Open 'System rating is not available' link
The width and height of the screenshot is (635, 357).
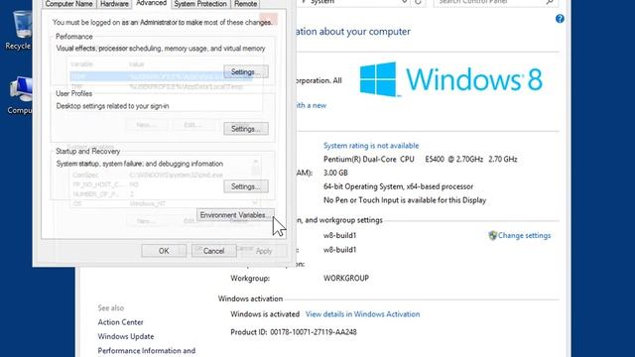pos(371,146)
